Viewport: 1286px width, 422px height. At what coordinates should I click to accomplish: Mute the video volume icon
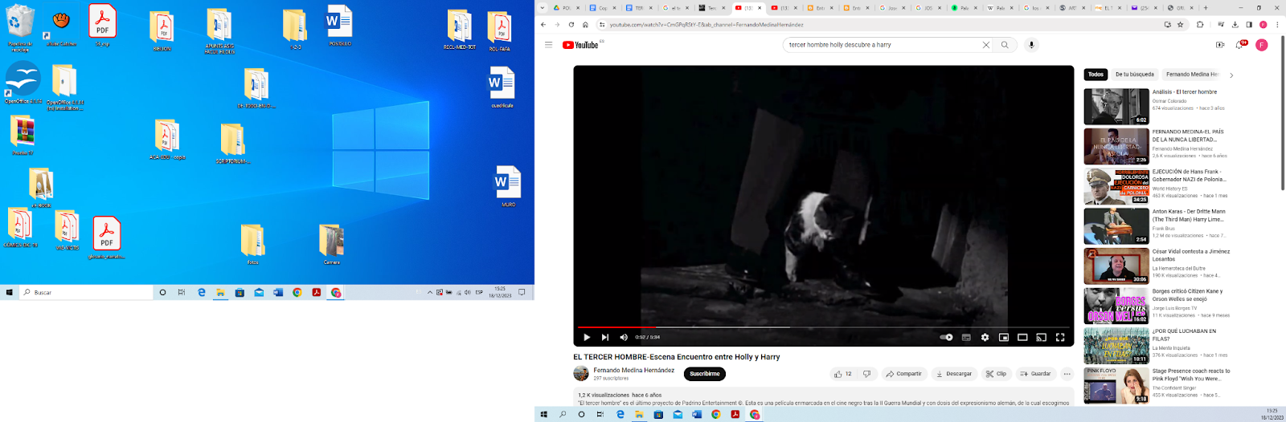pos(624,337)
